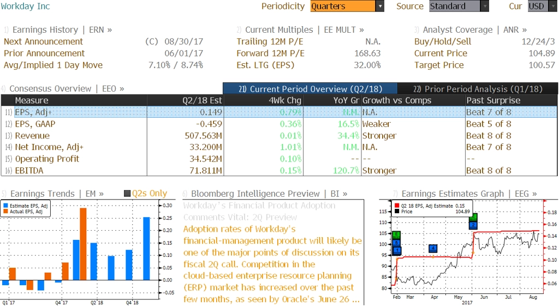Select the EPS, GAAP measure row
559x307 pixels.
point(279,124)
